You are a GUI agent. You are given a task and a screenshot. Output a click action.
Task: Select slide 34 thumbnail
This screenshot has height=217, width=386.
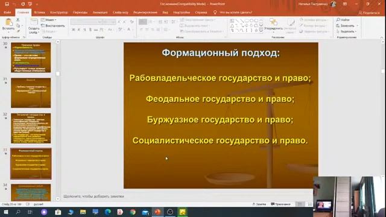click(31, 193)
